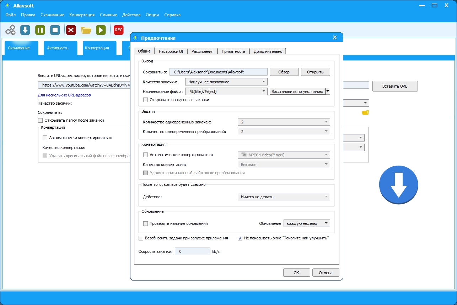This screenshot has width=457, height=305.
Task: Switch to the 'Настройки UI' tab
Action: [171, 51]
